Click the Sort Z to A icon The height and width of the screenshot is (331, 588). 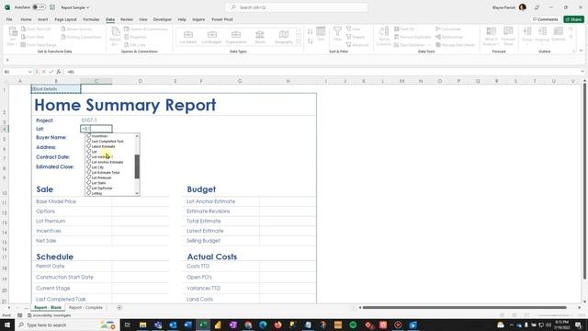click(311, 40)
